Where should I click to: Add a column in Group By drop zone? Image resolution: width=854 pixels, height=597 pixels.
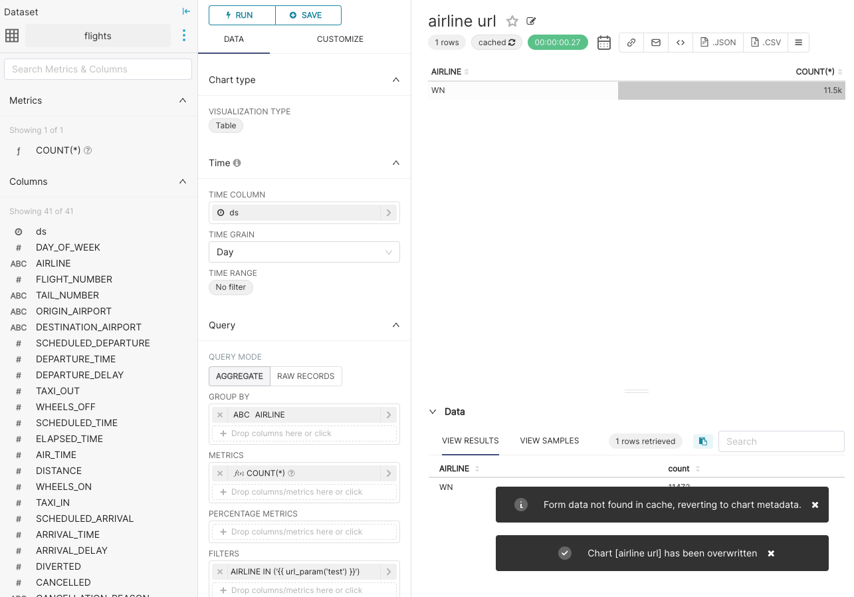point(304,433)
